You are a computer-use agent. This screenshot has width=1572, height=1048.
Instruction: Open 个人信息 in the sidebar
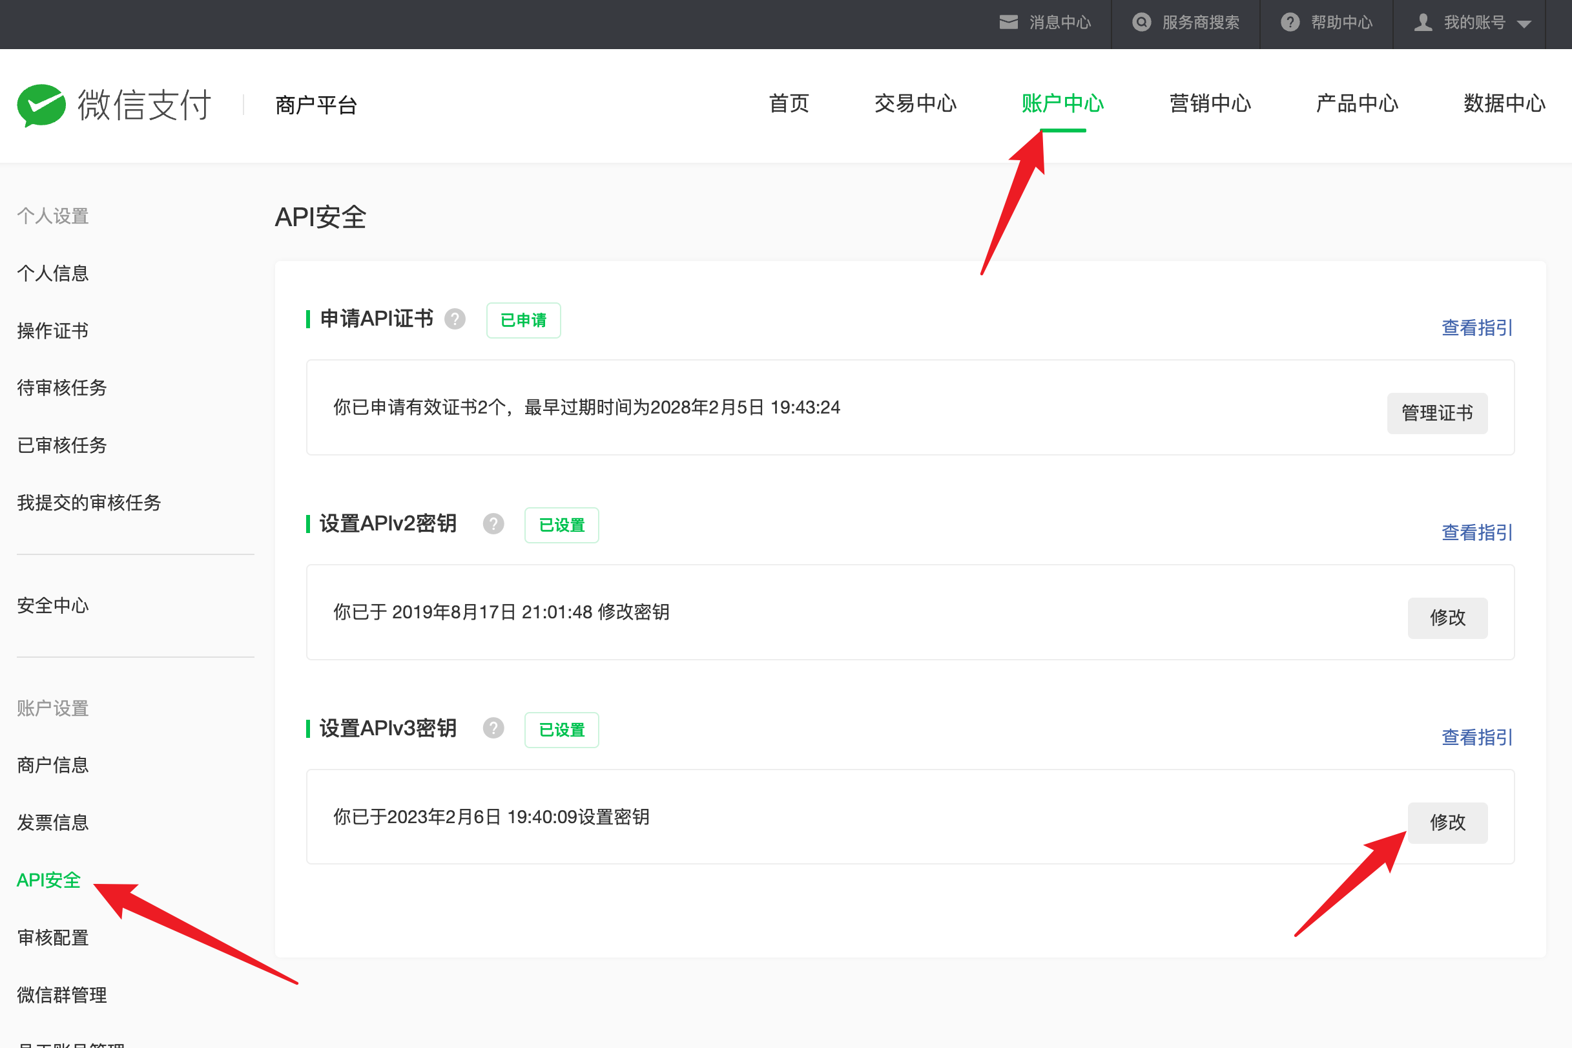(53, 273)
